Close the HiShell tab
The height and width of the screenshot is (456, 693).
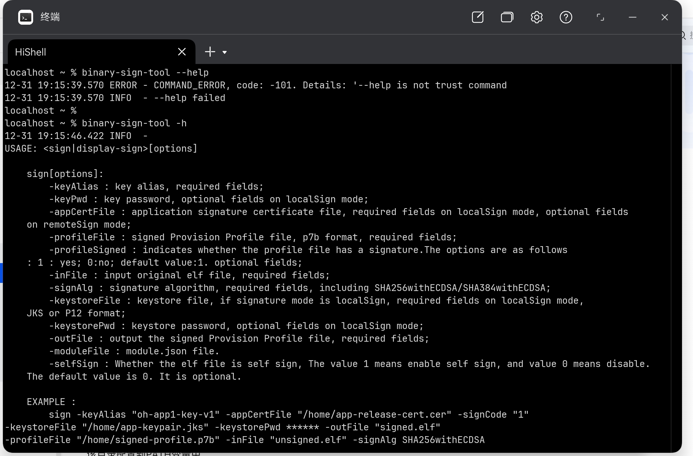click(182, 52)
